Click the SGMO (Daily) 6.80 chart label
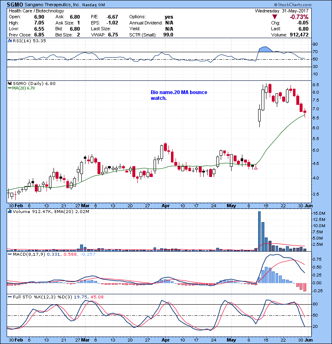The height and width of the screenshot is (344, 332). [34, 83]
